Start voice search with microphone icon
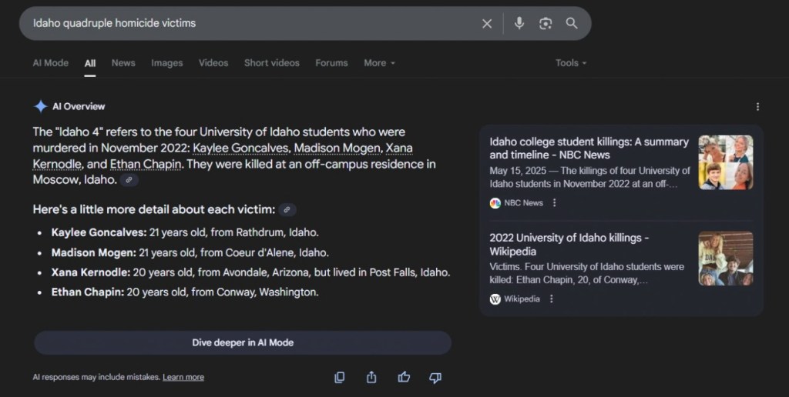Screen dimensions: 789x397 coord(519,24)
